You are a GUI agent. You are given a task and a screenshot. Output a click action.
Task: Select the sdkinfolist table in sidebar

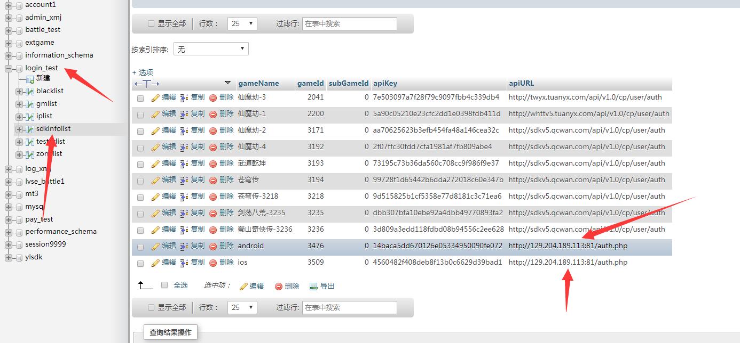tap(53, 129)
